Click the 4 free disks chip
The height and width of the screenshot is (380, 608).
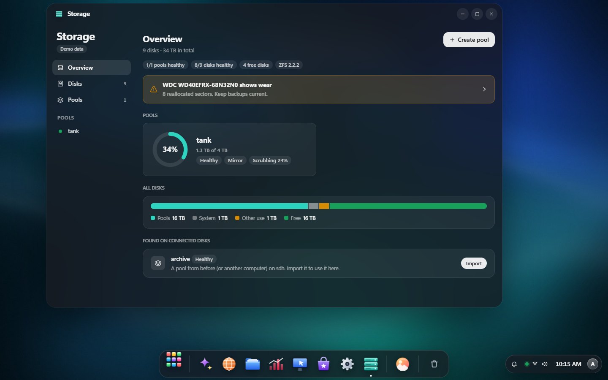point(256,65)
